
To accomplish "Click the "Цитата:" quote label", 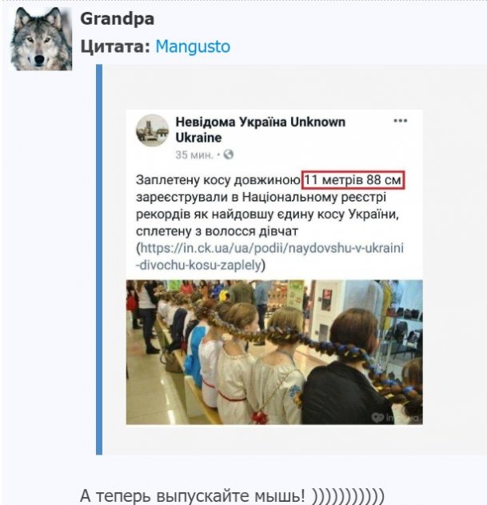I will [x=116, y=46].
